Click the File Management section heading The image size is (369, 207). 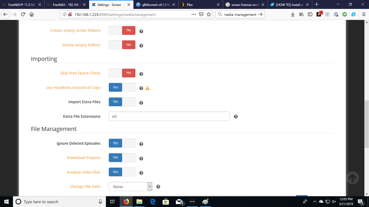(x=54, y=129)
